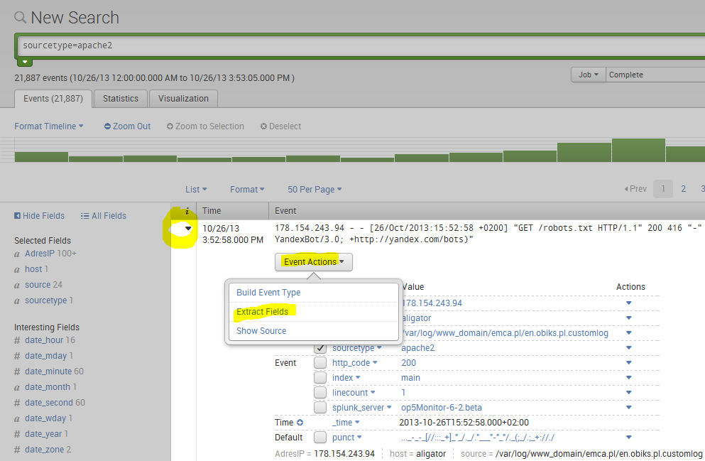Click the Zoom to Selection icon
Screen dimensions: 705x461
[170, 126]
